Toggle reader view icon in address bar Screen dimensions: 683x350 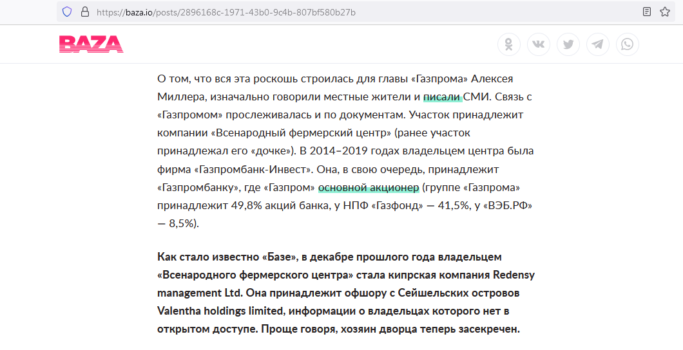[647, 12]
